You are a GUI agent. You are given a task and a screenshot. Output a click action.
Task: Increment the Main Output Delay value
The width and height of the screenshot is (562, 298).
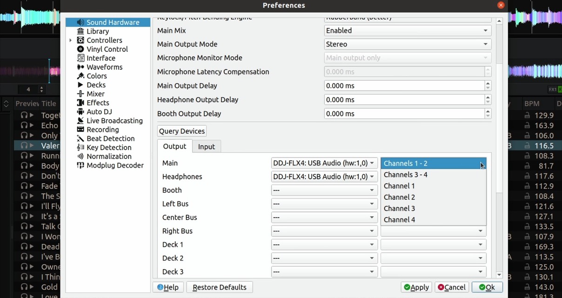(488, 84)
